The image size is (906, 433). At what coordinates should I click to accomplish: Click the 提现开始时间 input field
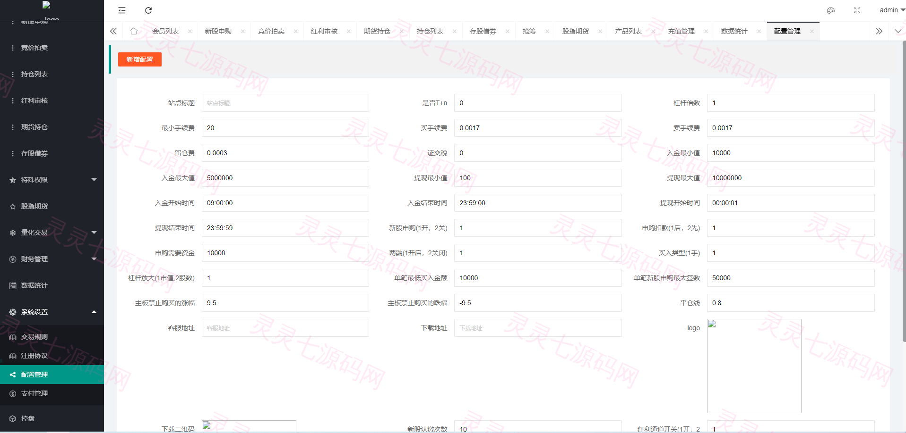pos(791,203)
